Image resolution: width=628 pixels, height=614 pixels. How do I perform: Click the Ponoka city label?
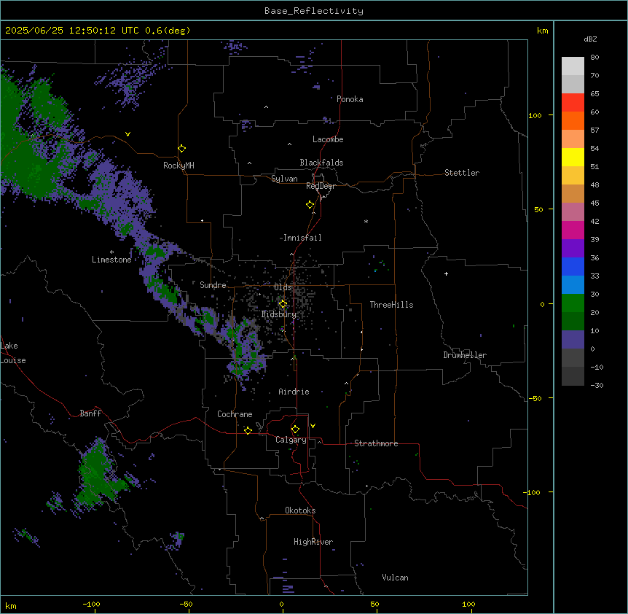click(x=350, y=99)
